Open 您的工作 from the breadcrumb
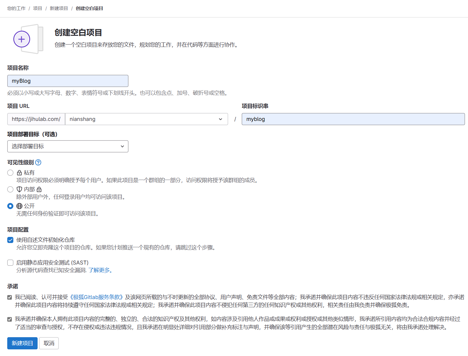Screen dimensions: 468x356 coord(16,8)
